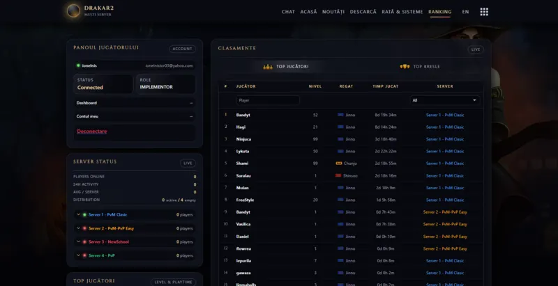Click the Top Jucători podium icon
558x286 pixels.
tap(268, 67)
